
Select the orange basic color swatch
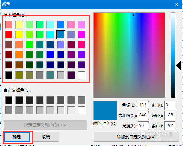click(19, 55)
